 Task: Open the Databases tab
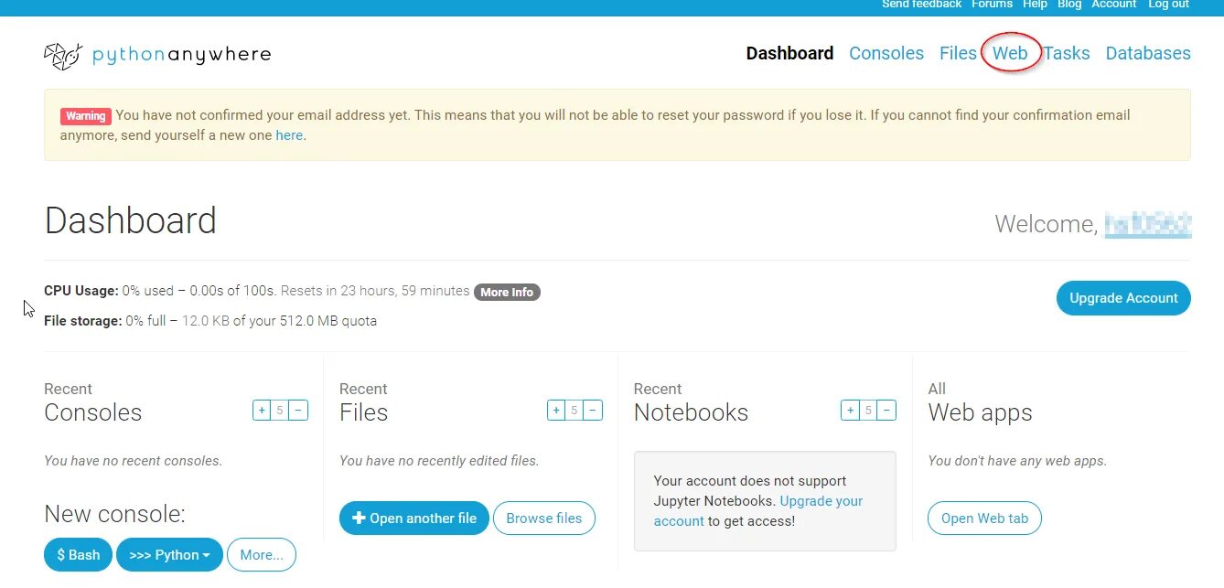1148,53
